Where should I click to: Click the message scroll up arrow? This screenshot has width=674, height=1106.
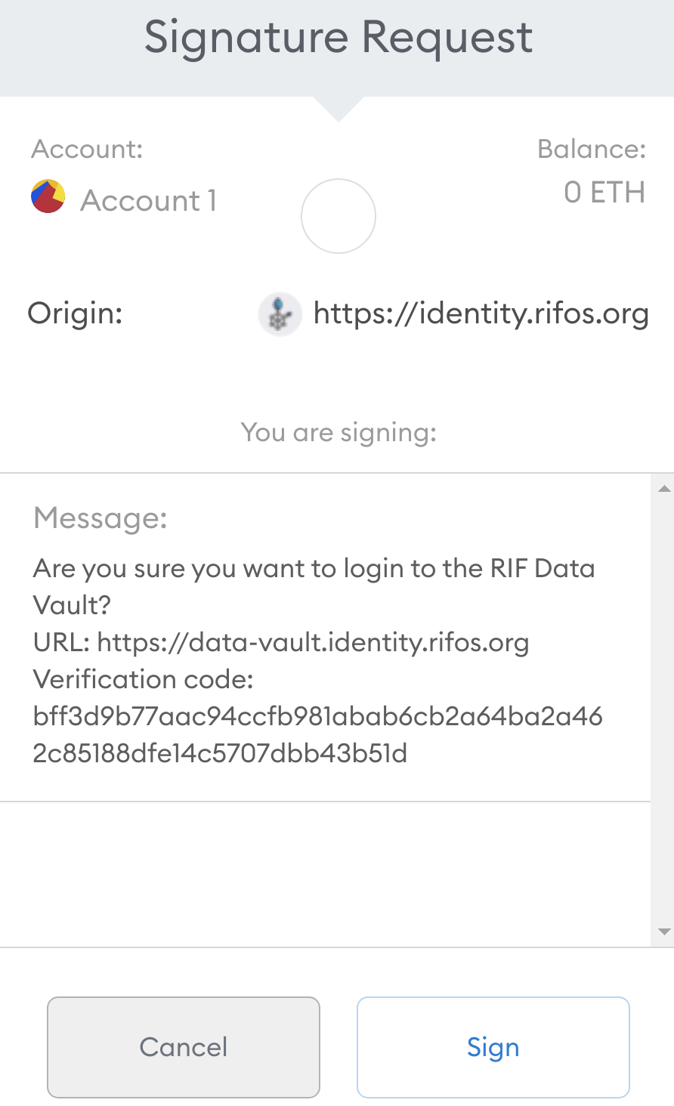664,490
